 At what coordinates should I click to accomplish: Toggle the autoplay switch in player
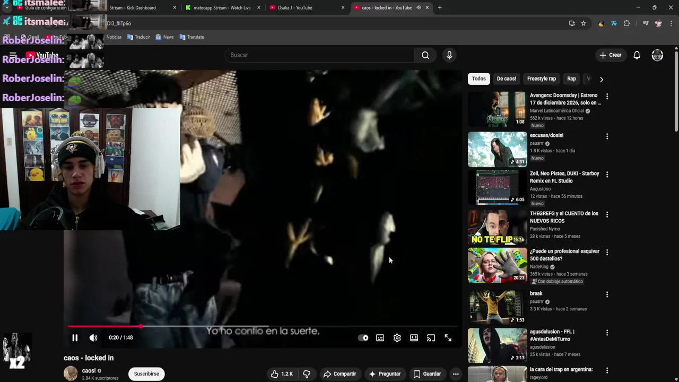pos(363,338)
